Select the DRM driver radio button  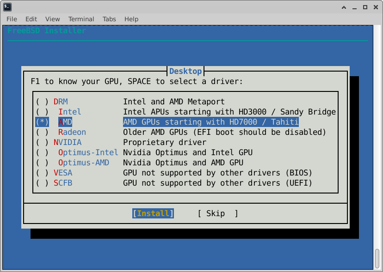pyautogui.click(x=42, y=102)
